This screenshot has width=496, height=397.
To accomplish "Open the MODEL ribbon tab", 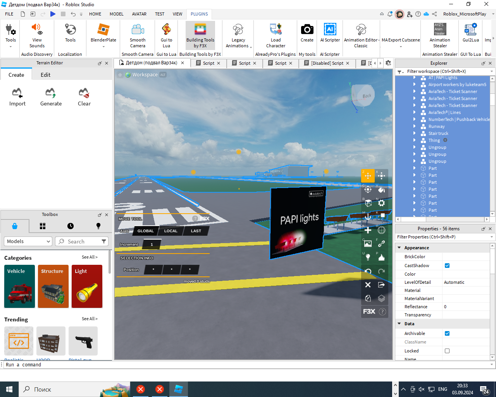I will tap(116, 14).
